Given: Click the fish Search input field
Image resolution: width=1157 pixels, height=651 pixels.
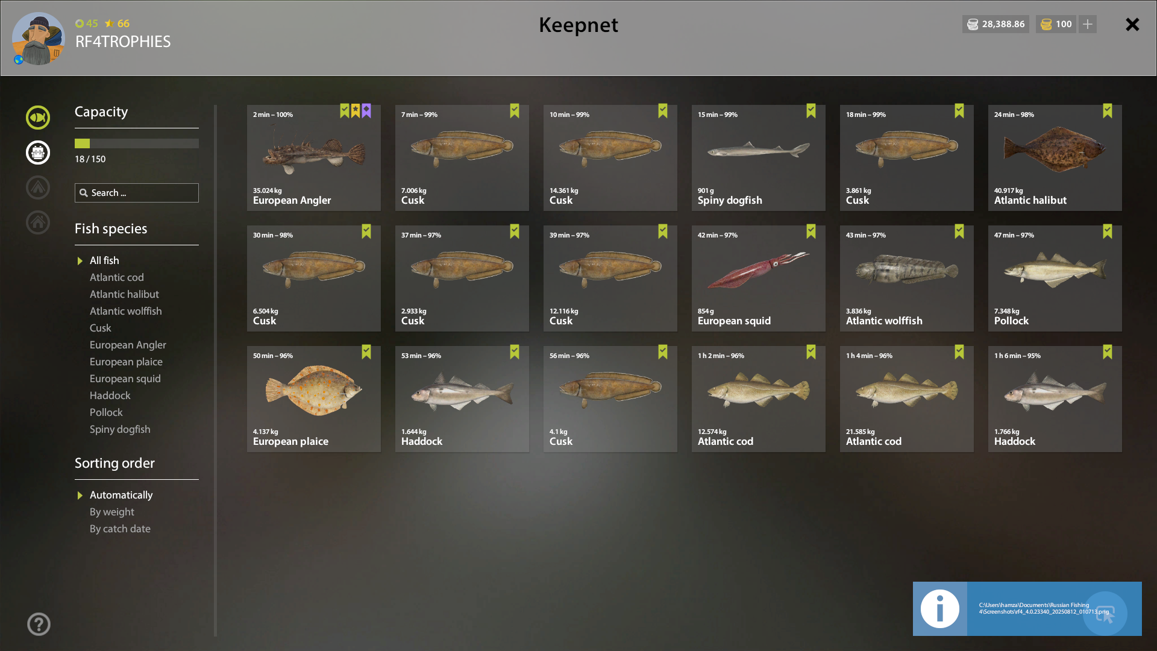Looking at the screenshot, I should point(137,193).
